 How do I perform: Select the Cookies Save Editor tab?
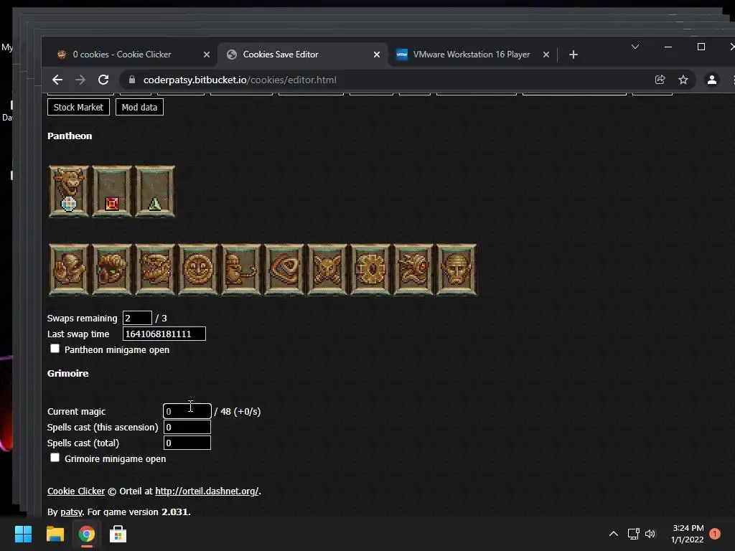point(281,55)
